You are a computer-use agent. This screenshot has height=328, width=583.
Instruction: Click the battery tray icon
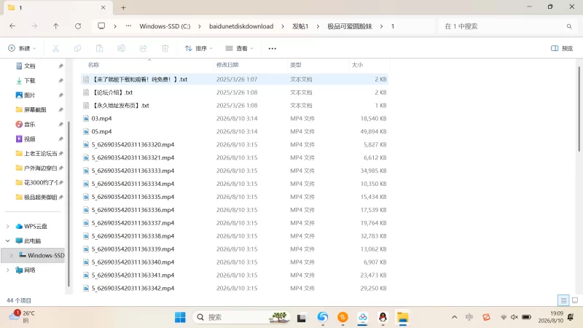click(x=526, y=317)
